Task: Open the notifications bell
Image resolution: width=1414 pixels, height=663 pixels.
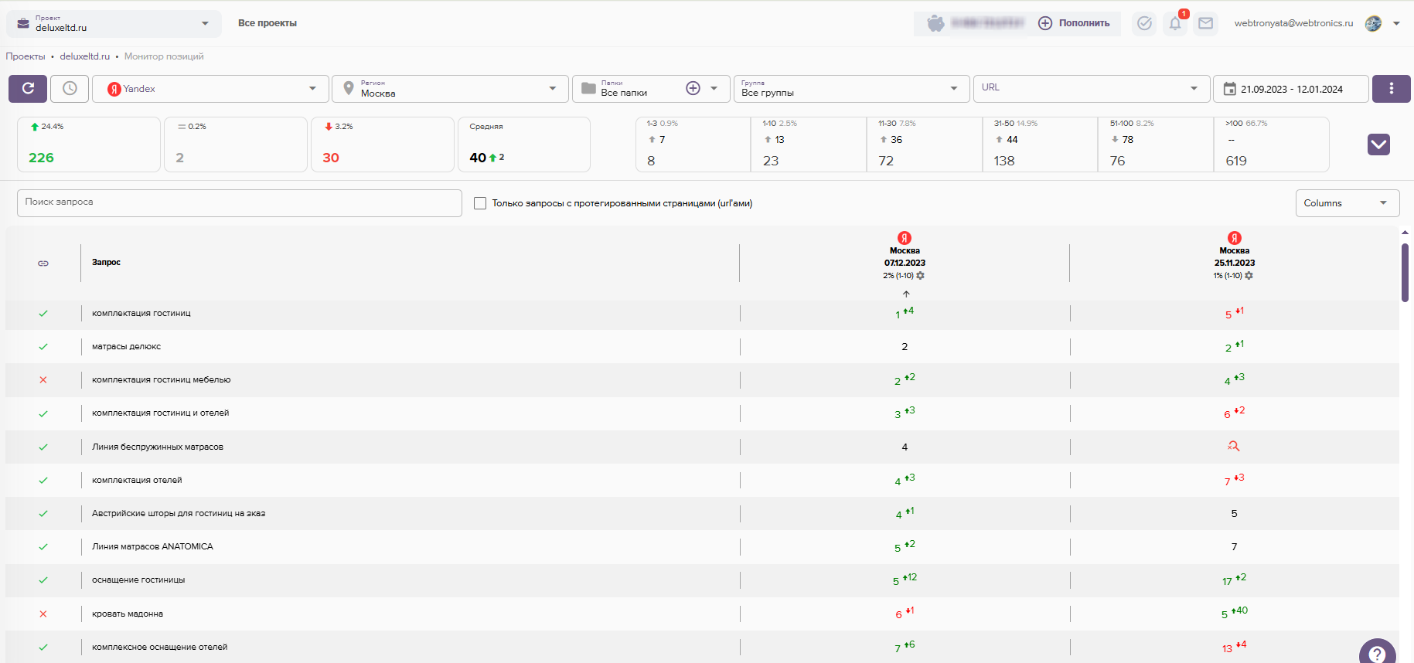Action: pos(1174,24)
